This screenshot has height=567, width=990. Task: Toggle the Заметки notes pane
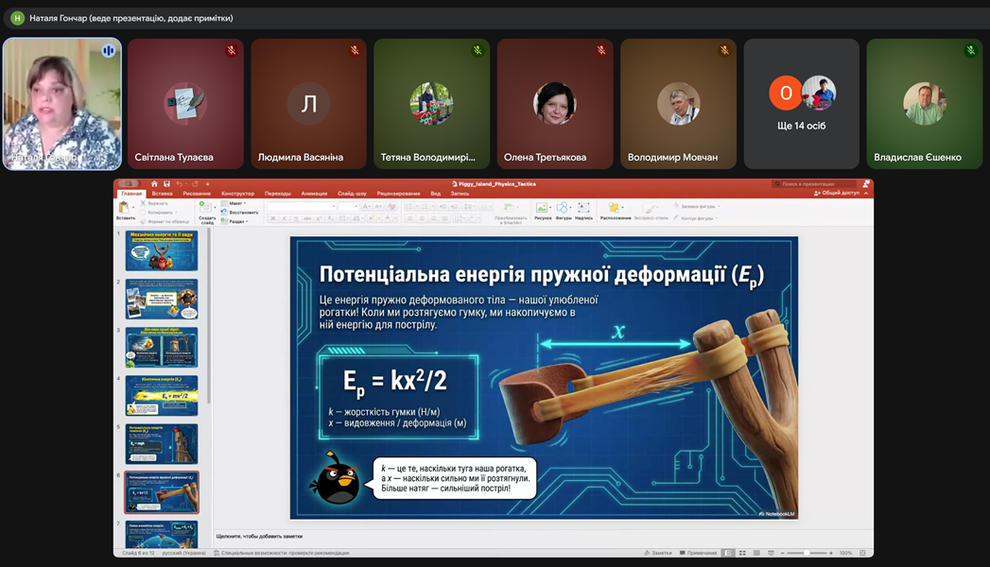click(658, 553)
